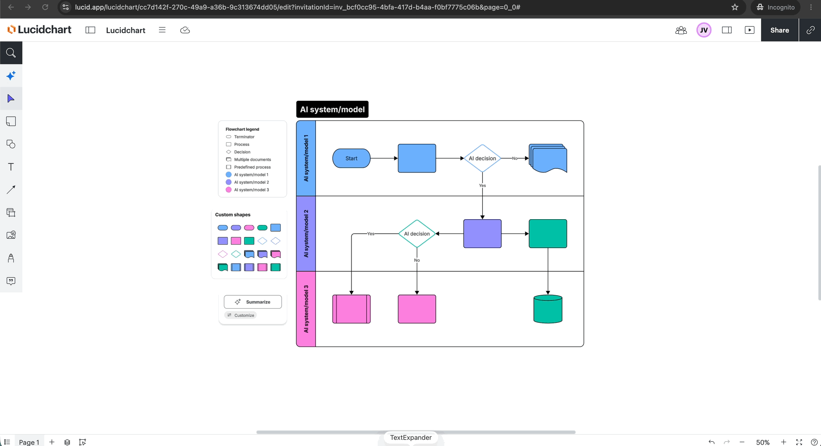Select the pointer arrow tool
The width and height of the screenshot is (821, 446).
coord(11,98)
